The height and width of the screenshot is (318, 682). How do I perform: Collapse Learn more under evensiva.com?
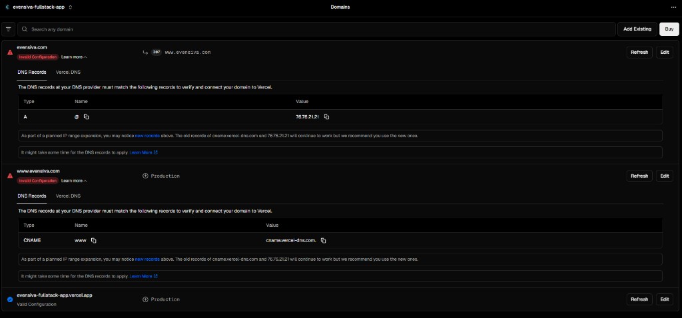click(74, 57)
